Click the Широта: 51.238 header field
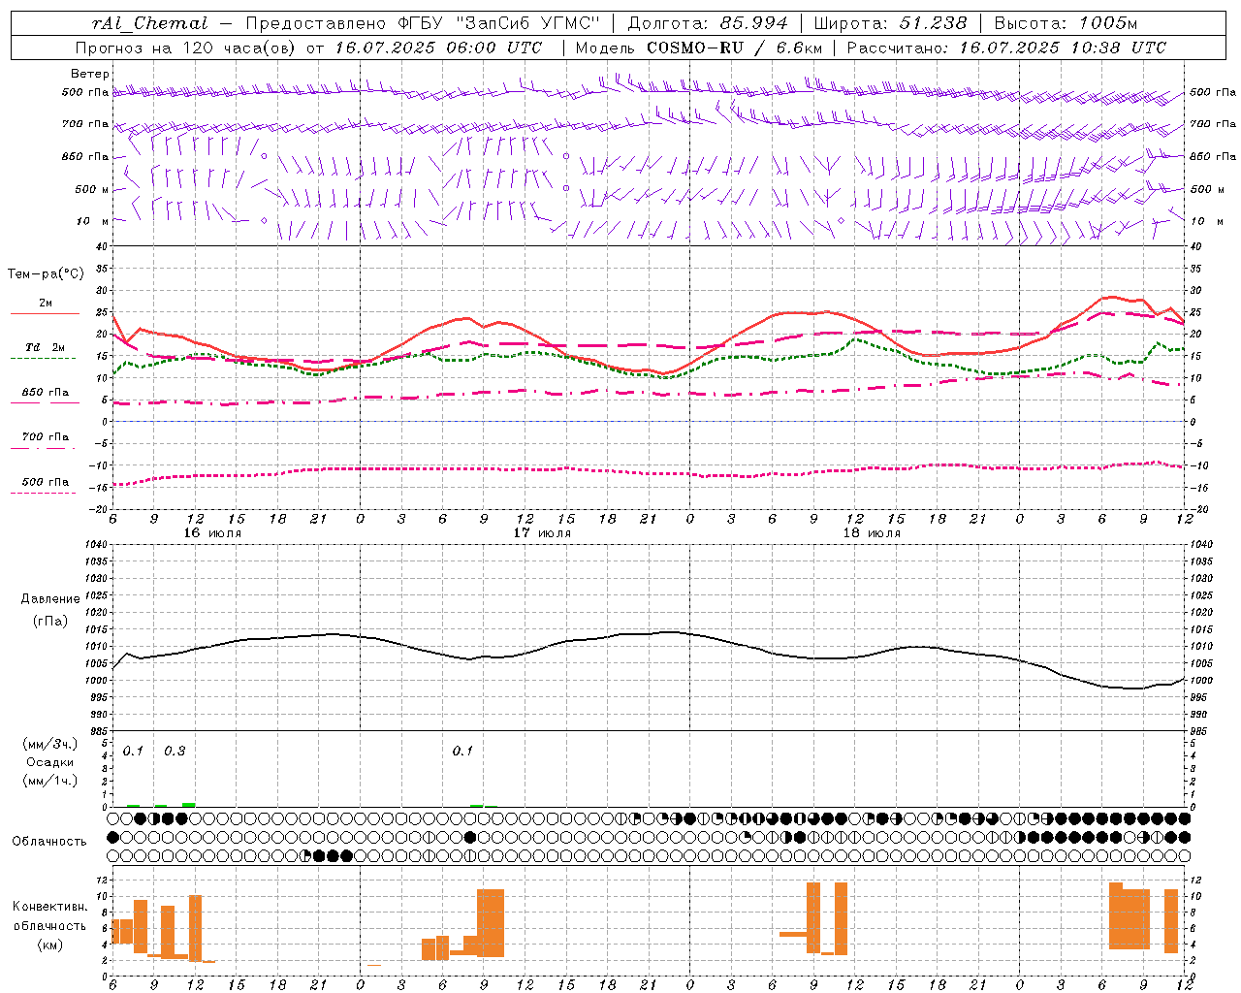Image resolution: width=1241 pixels, height=993 pixels. 890,23
